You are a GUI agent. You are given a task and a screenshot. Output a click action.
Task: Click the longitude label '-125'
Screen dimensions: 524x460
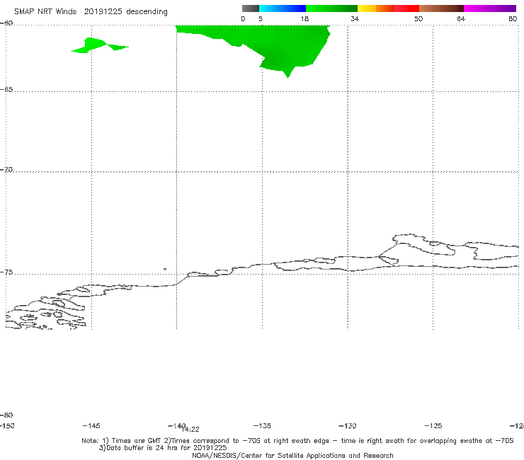[433, 425]
